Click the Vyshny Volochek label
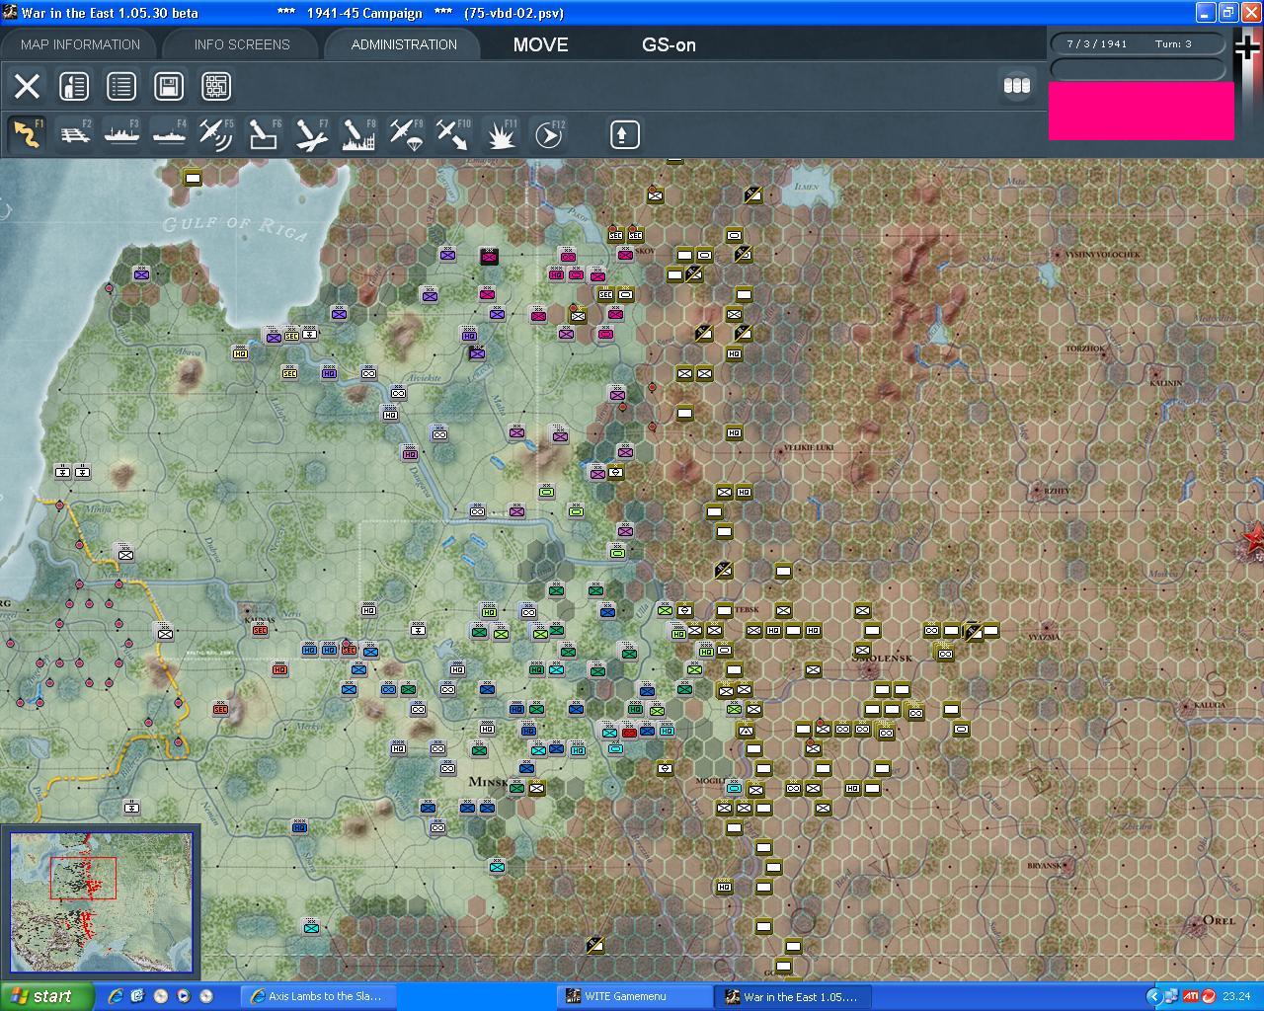1264x1011 pixels. click(x=1103, y=255)
